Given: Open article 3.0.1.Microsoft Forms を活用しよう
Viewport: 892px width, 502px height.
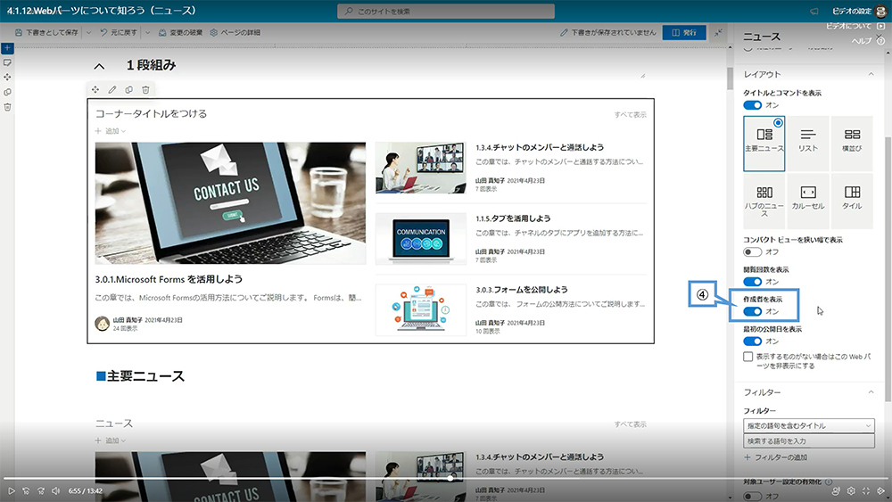Looking at the screenshot, I should pyautogui.click(x=169, y=279).
